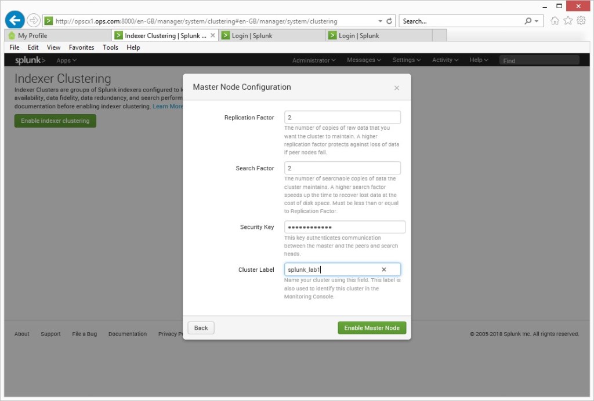The height and width of the screenshot is (401, 594).
Task: Expand the Administrator user menu
Action: (x=313, y=60)
